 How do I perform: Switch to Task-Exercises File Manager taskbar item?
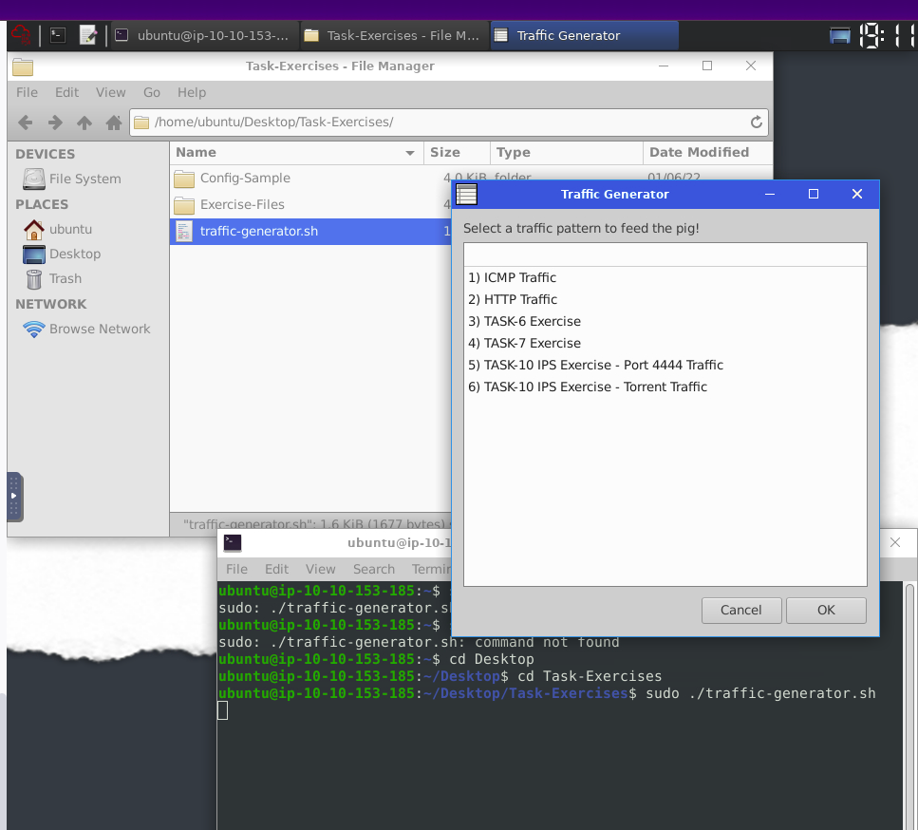(x=392, y=35)
